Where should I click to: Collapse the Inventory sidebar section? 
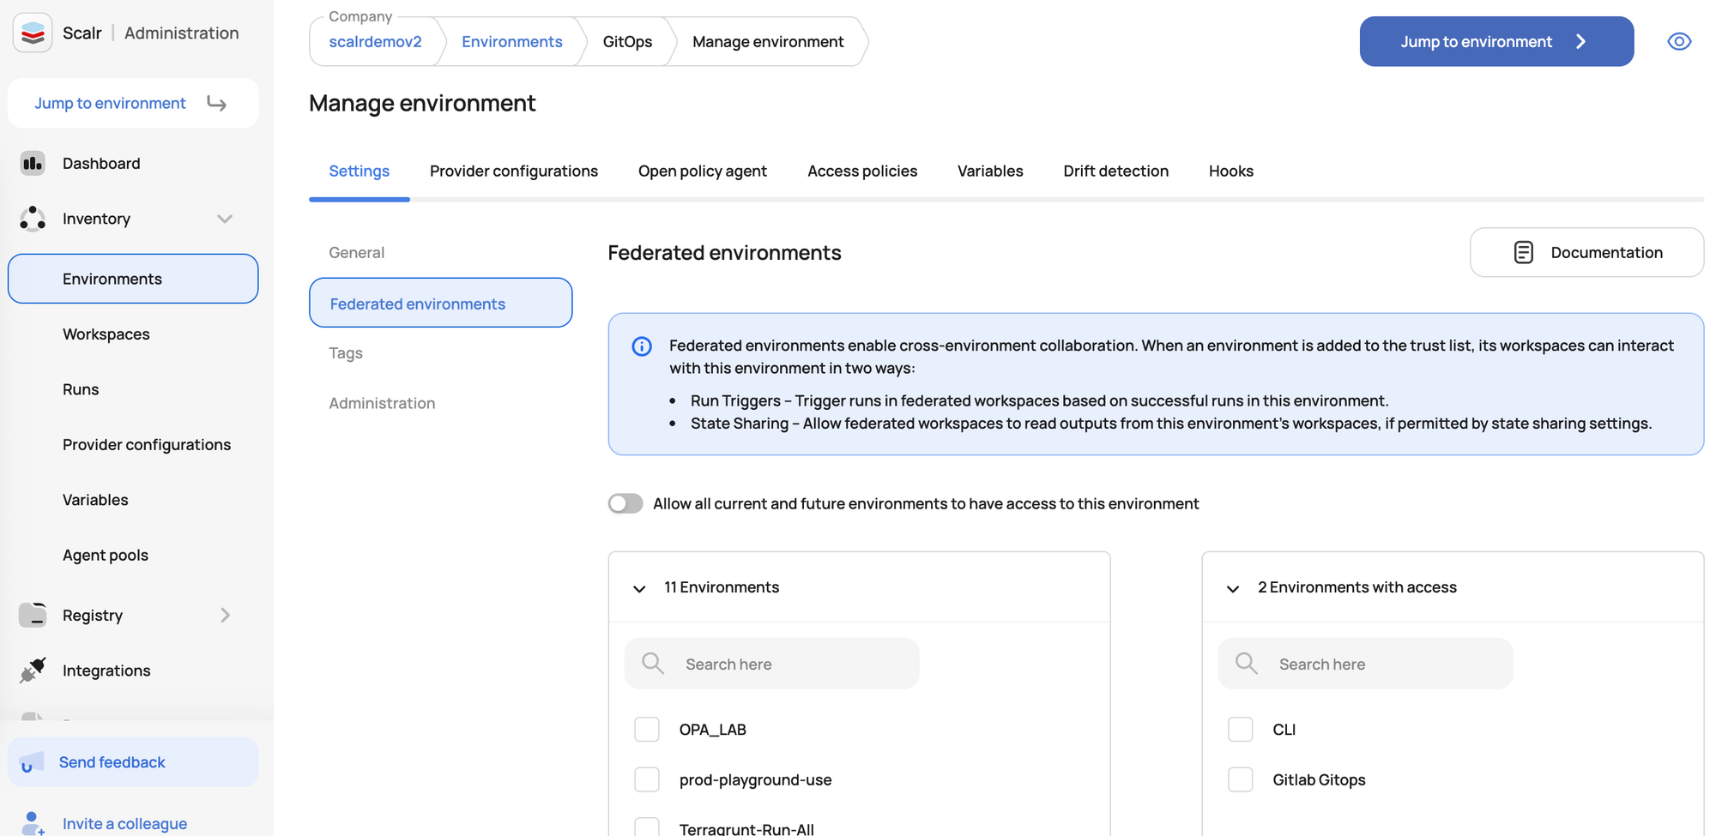click(225, 219)
